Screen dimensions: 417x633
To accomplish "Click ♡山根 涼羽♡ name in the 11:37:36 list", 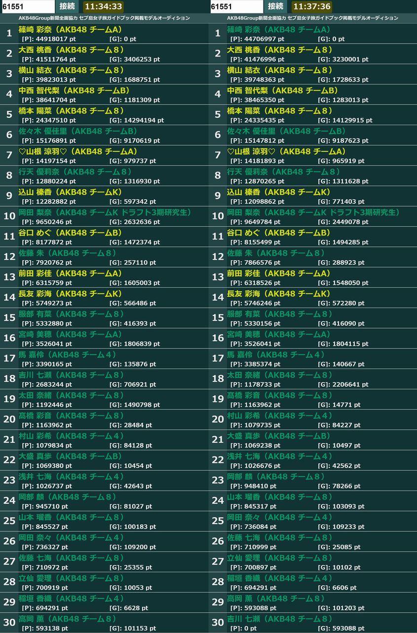I will (287, 151).
